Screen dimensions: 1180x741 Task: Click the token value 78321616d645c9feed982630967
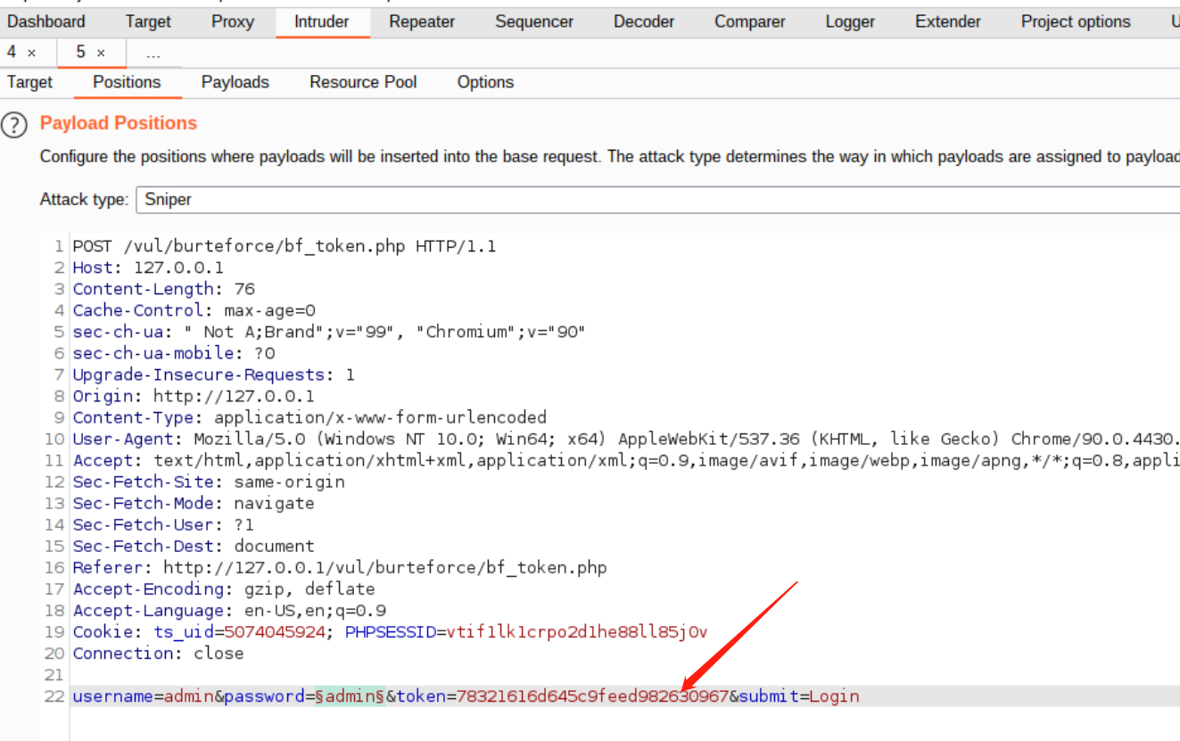pyautogui.click(x=592, y=696)
